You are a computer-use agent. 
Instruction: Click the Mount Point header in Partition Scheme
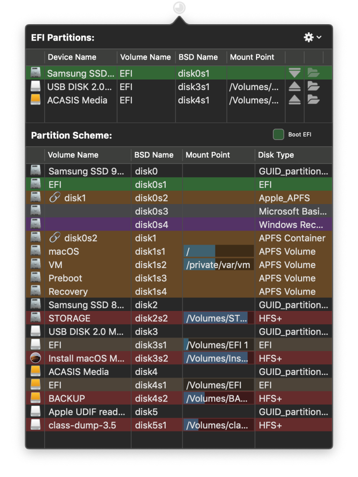click(x=207, y=155)
